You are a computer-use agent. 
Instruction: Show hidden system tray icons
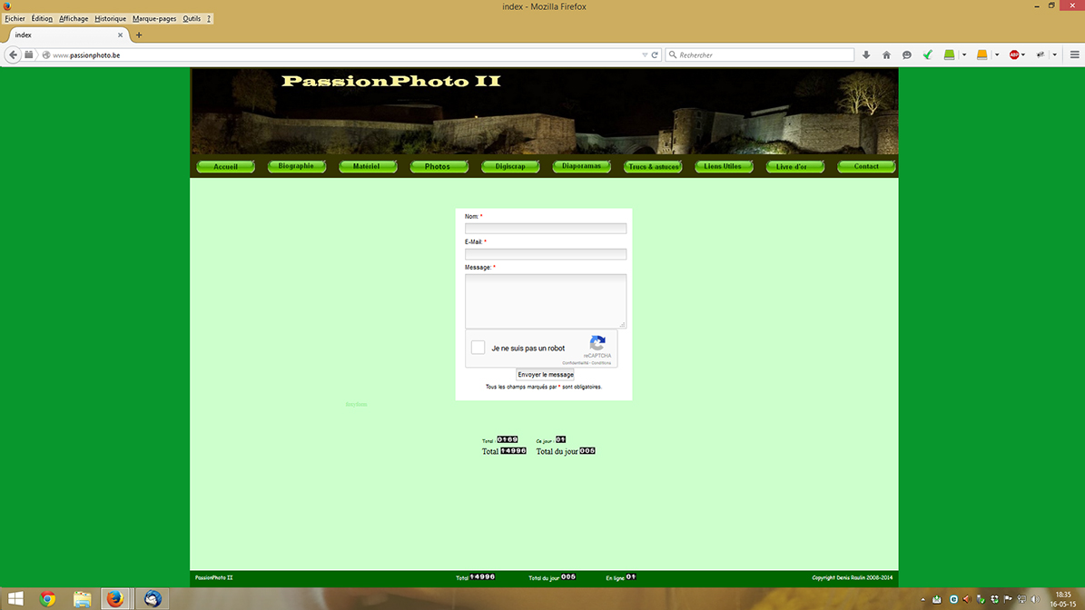[x=923, y=600]
